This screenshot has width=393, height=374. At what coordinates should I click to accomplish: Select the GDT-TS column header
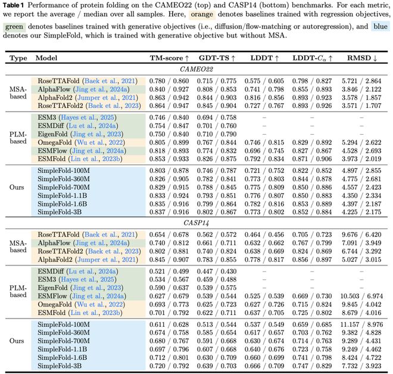coord(216,58)
